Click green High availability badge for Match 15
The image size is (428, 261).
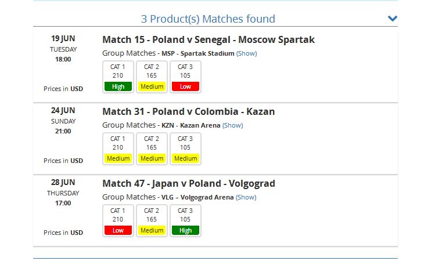click(x=118, y=86)
